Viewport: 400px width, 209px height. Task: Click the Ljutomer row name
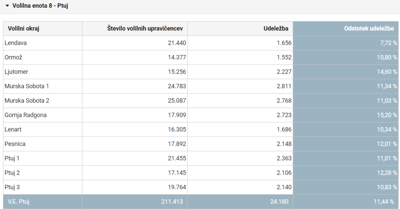click(x=16, y=72)
